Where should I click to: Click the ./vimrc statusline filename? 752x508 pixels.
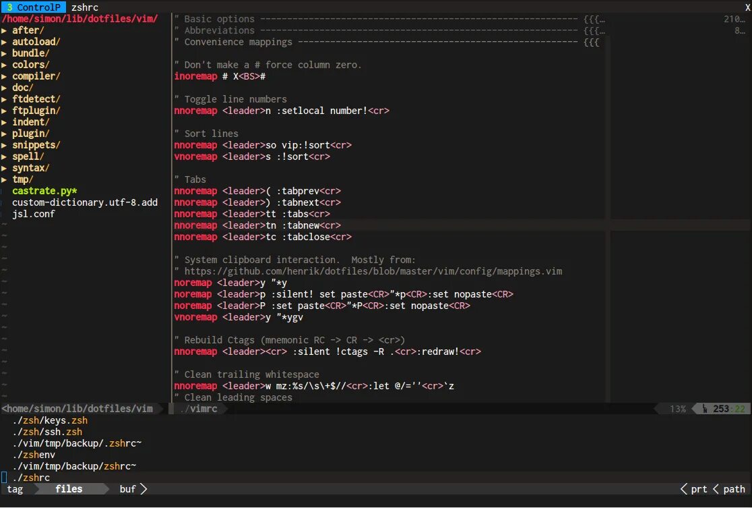click(199, 409)
